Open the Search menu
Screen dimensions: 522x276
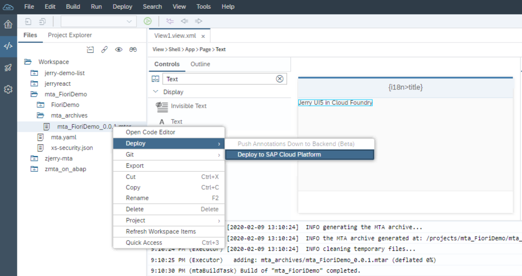pyautogui.click(x=152, y=7)
